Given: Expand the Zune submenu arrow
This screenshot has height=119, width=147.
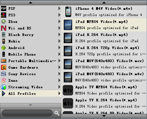Looking at the screenshot, I should pos(59,80).
